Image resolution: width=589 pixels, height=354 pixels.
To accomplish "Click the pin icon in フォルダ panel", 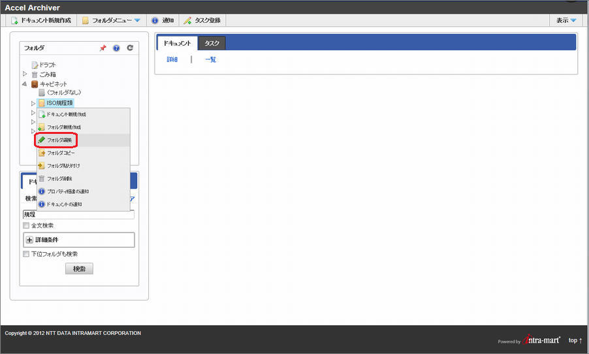I will tap(103, 48).
